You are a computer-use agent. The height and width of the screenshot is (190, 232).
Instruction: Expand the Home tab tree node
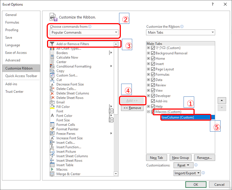click(148, 58)
